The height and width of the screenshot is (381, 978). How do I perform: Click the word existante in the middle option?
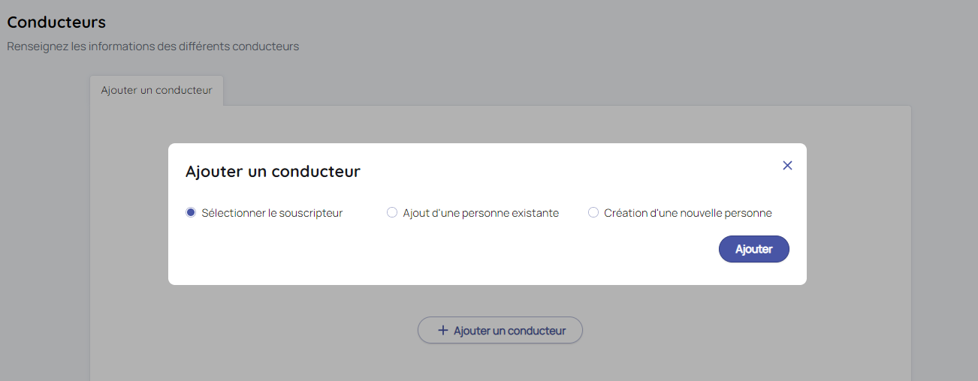pyautogui.click(x=535, y=213)
